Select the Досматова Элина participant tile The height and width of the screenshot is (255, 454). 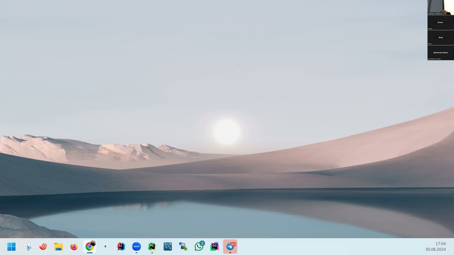(441, 52)
